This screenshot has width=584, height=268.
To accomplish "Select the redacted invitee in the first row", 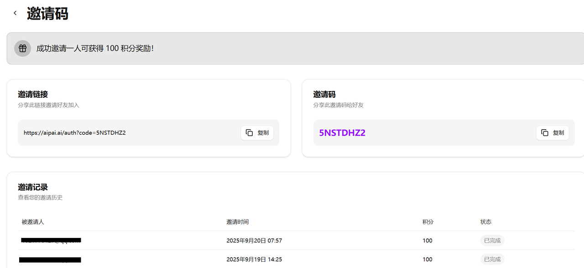I will click(x=51, y=240).
